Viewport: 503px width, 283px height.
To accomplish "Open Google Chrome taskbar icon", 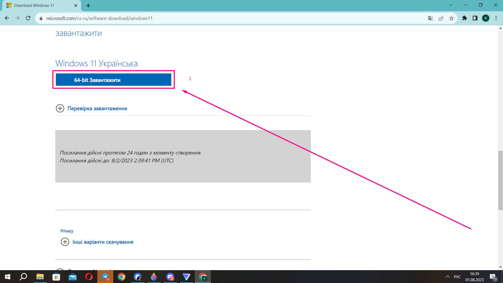I will [121, 277].
